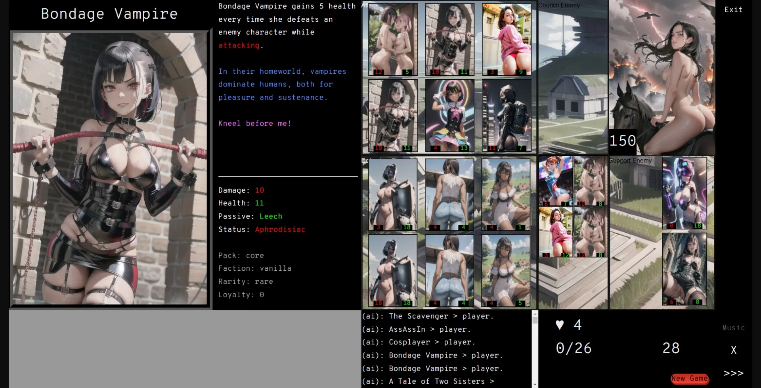Screen dimensions: 761x388
Task: Click Exit in the top right corner
Action: (733, 10)
